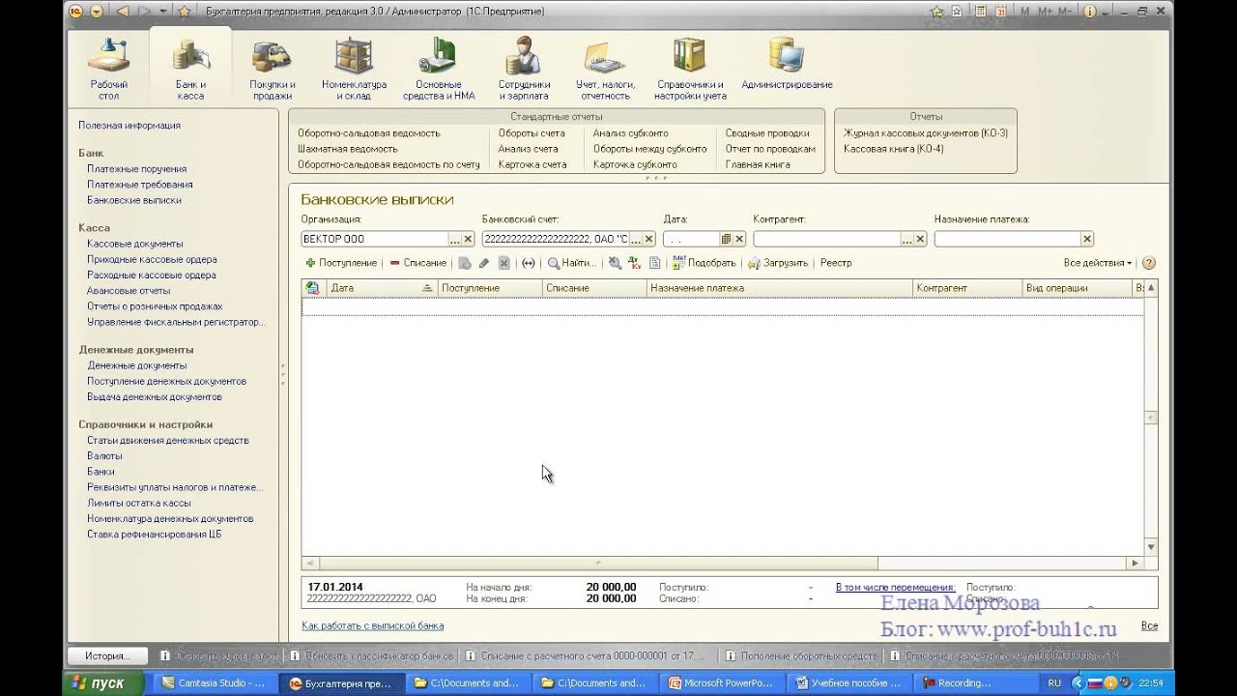Screen dimensions: 1237x696
Task: Open Основные средства и НМА section
Action: [439, 68]
